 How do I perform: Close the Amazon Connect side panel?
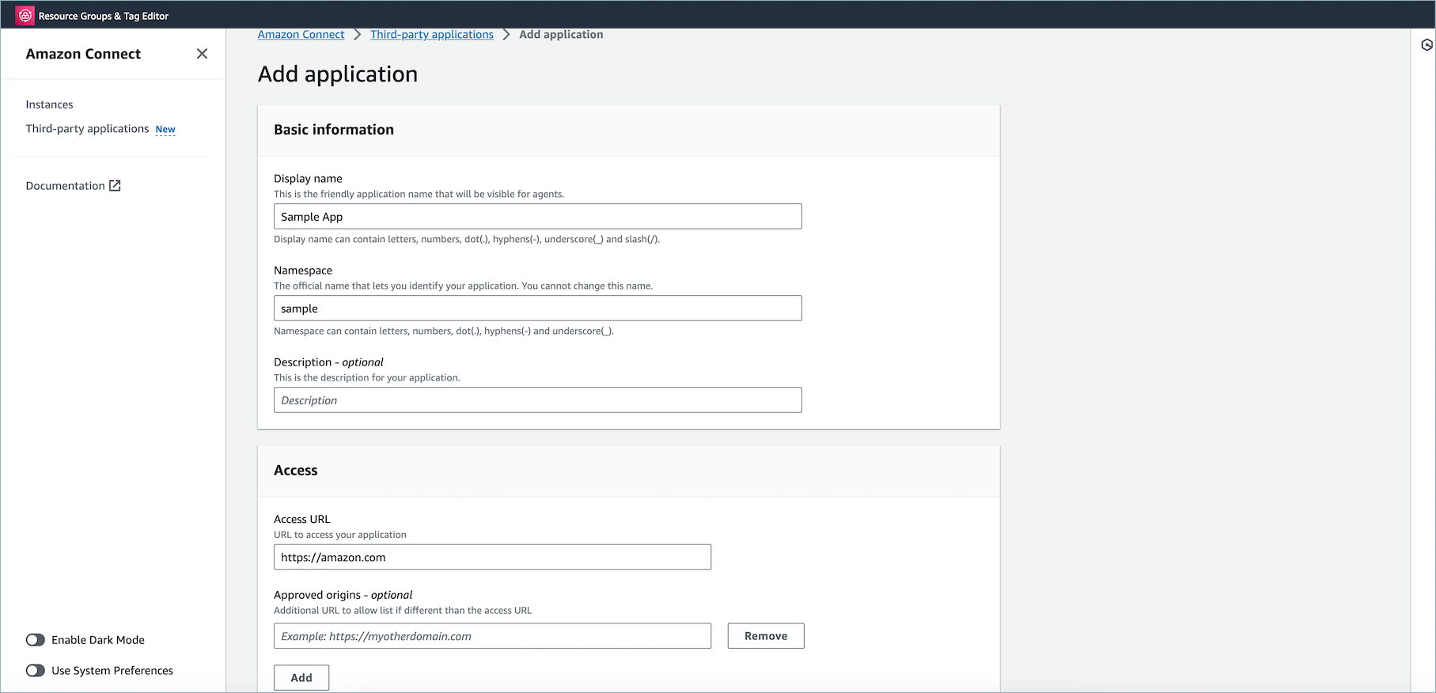[x=202, y=54]
